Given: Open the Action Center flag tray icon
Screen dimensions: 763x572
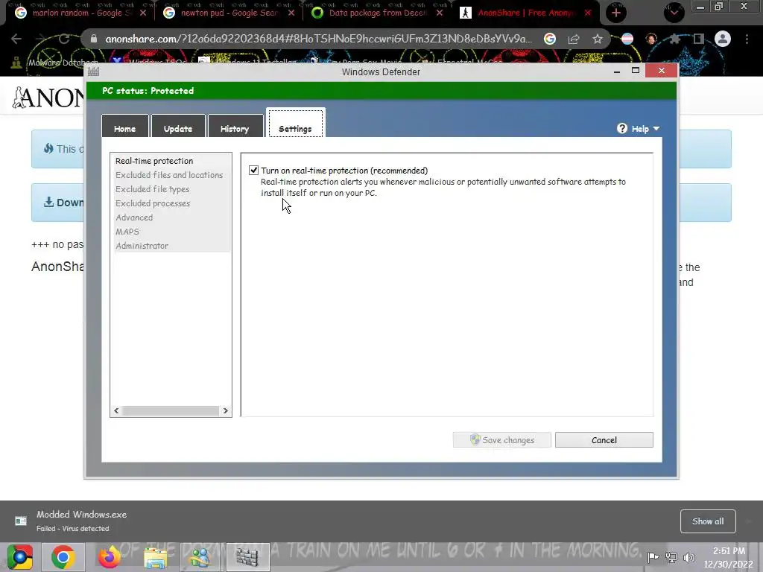Looking at the screenshot, I should [x=653, y=557].
